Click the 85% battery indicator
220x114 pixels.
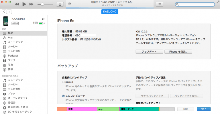tap(39, 23)
